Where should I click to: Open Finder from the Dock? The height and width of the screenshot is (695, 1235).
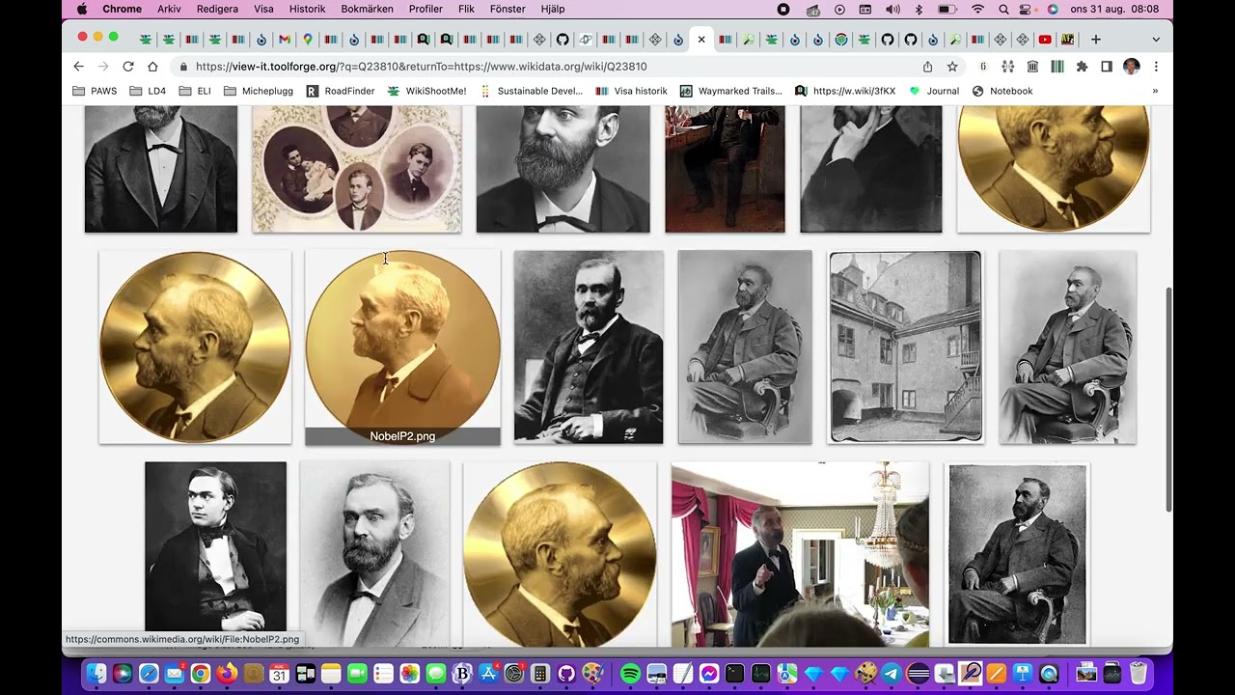[x=96, y=674]
